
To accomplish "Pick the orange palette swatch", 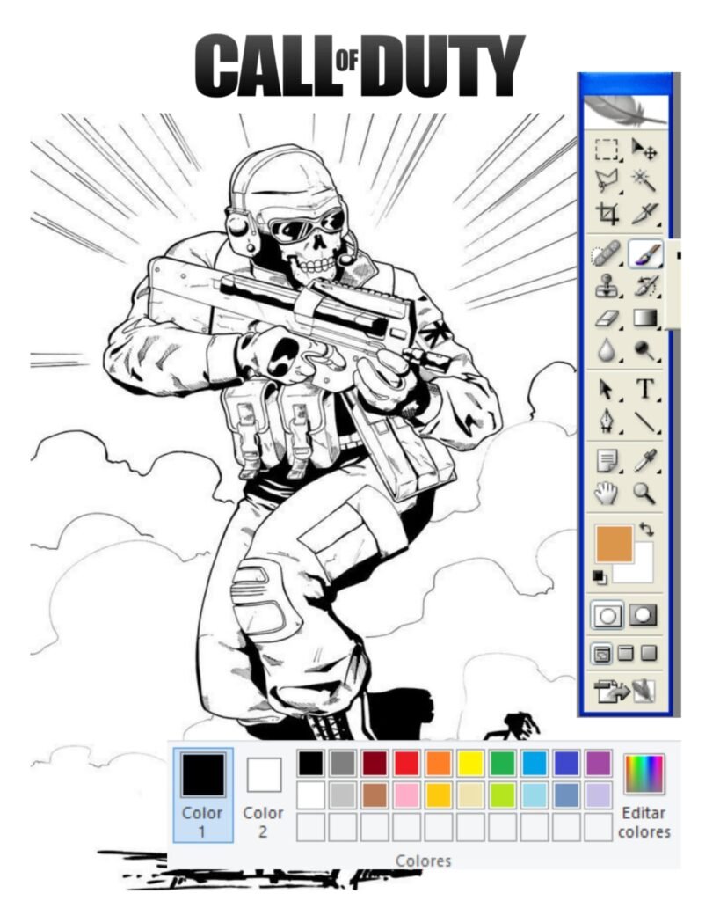I will [x=439, y=764].
